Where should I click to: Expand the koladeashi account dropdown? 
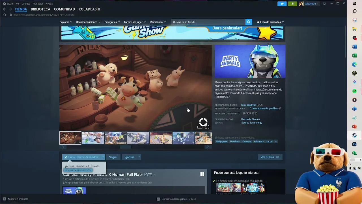pyautogui.click(x=317, y=4)
